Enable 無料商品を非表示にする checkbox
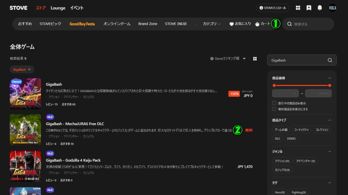348x195 pixels. coord(274,109)
